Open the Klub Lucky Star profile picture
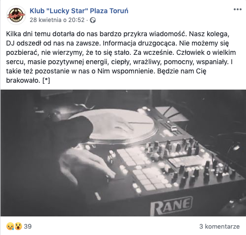This screenshot has height=235, width=246. click(x=16, y=15)
